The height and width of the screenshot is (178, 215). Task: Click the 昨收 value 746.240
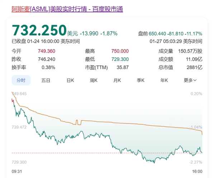pos(47,59)
